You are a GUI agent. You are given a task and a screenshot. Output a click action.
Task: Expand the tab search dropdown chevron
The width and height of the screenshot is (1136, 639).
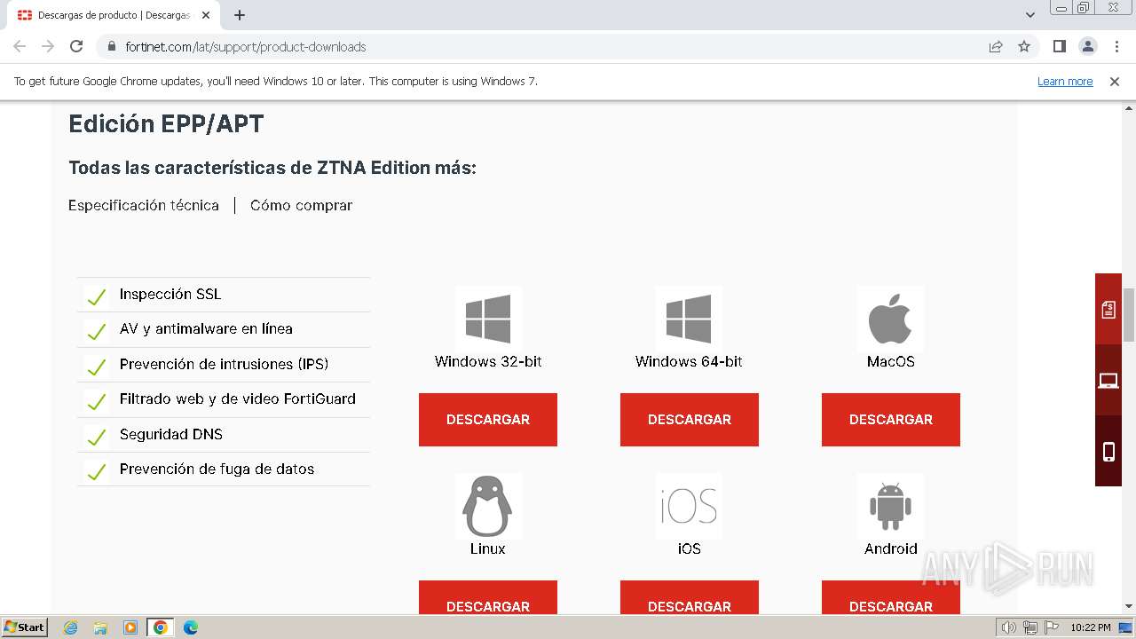(1029, 15)
